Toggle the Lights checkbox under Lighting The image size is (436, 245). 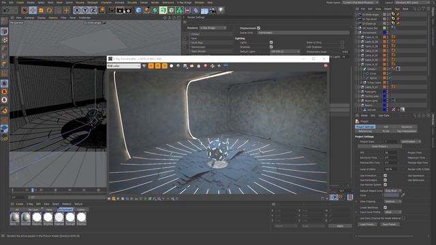[271, 42]
